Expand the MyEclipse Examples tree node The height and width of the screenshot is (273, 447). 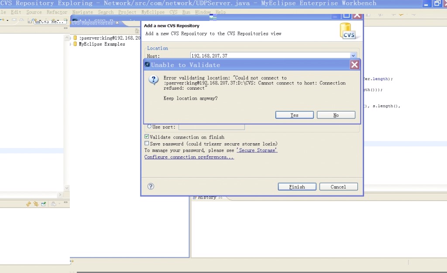point(71,44)
